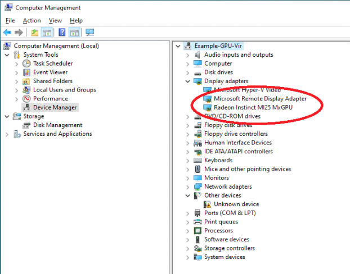The height and width of the screenshot is (274, 350).
Task: Click the Software devices icon
Action: (198, 240)
